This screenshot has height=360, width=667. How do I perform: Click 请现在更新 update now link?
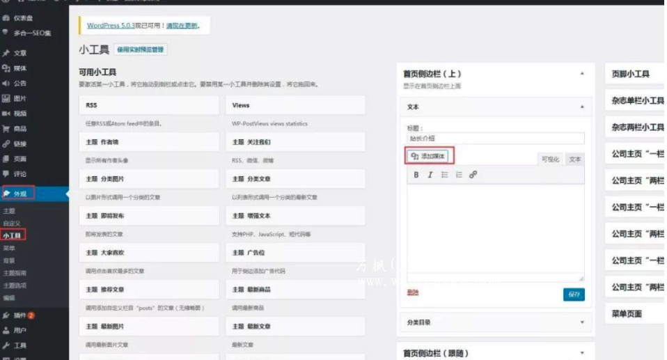(x=182, y=26)
